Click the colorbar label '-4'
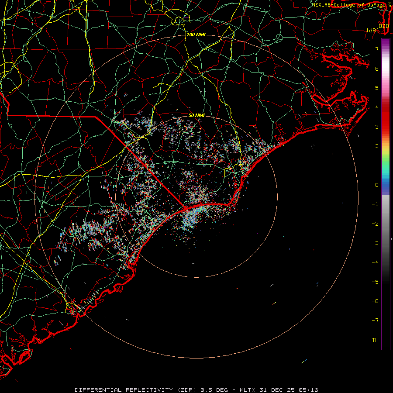This screenshot has width=393, height=393. click(x=375, y=262)
